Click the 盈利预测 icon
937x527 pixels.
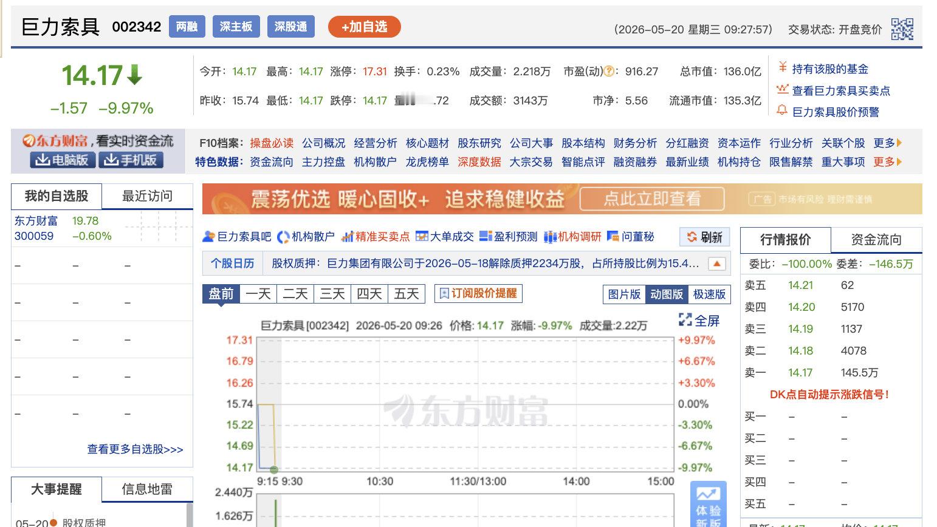point(486,237)
